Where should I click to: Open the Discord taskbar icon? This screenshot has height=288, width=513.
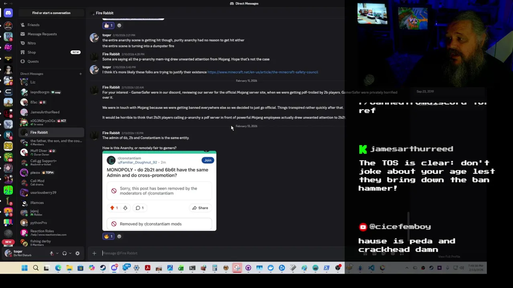(x=114, y=268)
